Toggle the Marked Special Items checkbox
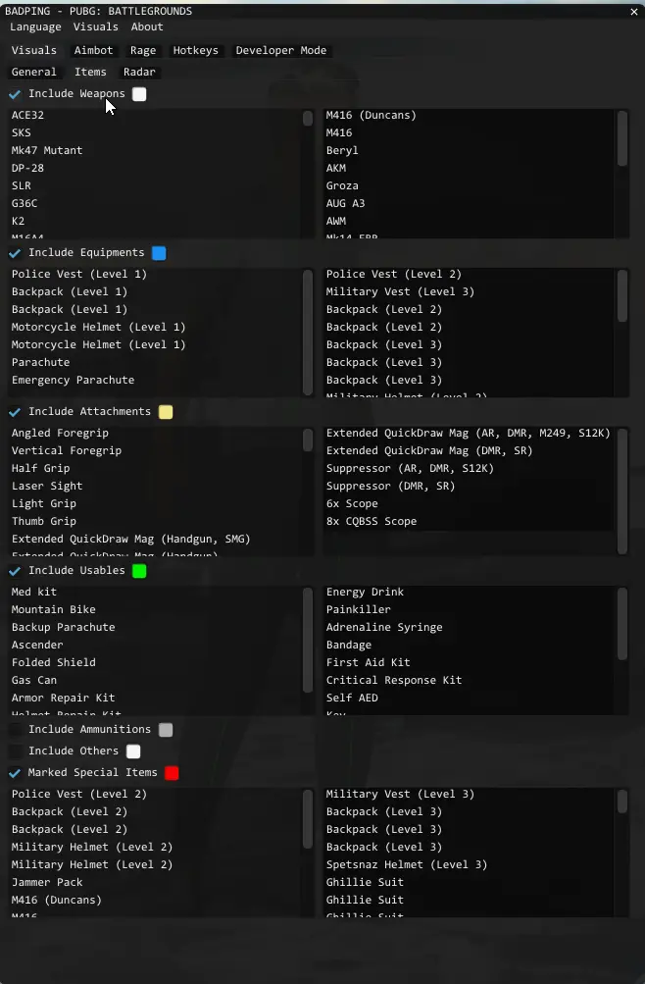Viewport: 645px width, 984px height. click(15, 773)
